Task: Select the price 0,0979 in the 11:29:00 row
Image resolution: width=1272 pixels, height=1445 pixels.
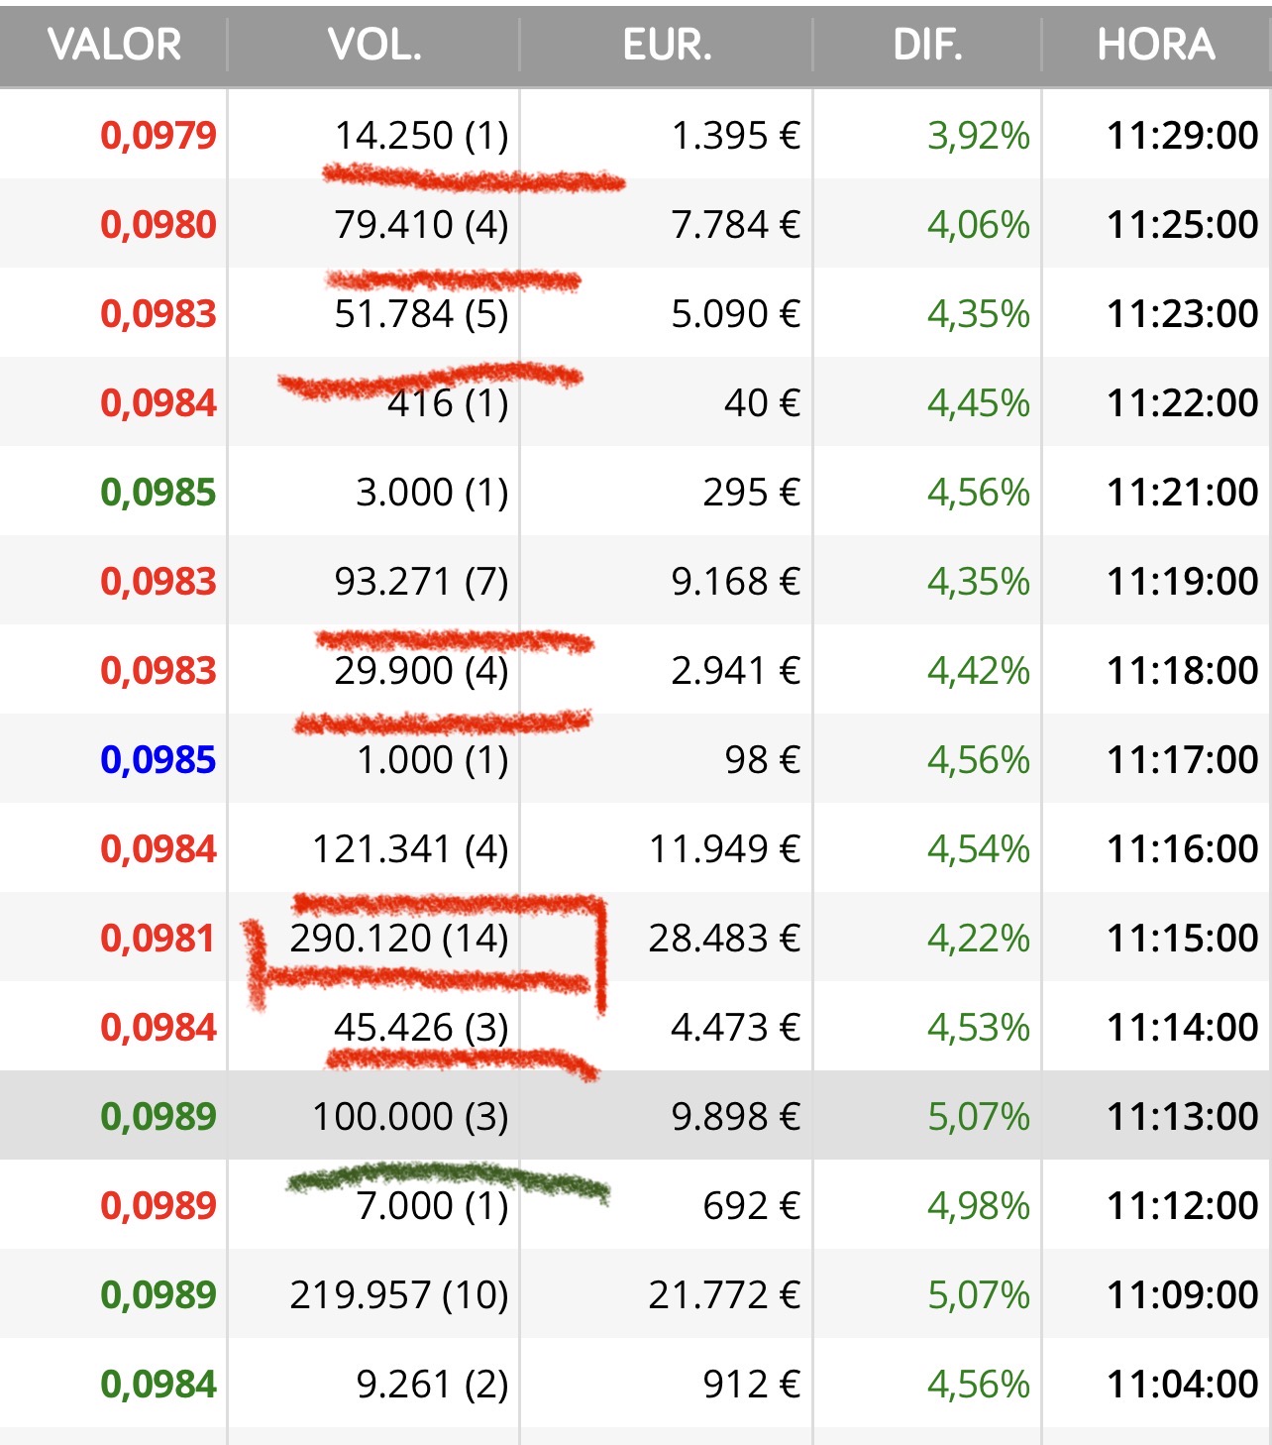Action: tap(159, 135)
